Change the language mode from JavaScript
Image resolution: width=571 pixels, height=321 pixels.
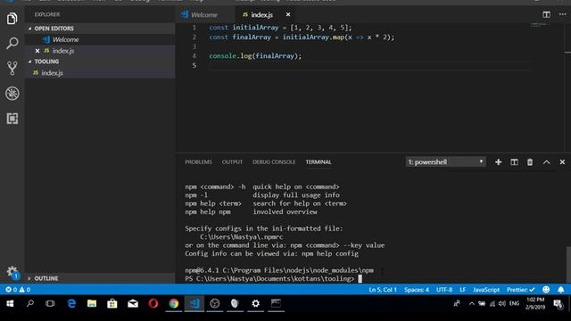click(x=486, y=290)
